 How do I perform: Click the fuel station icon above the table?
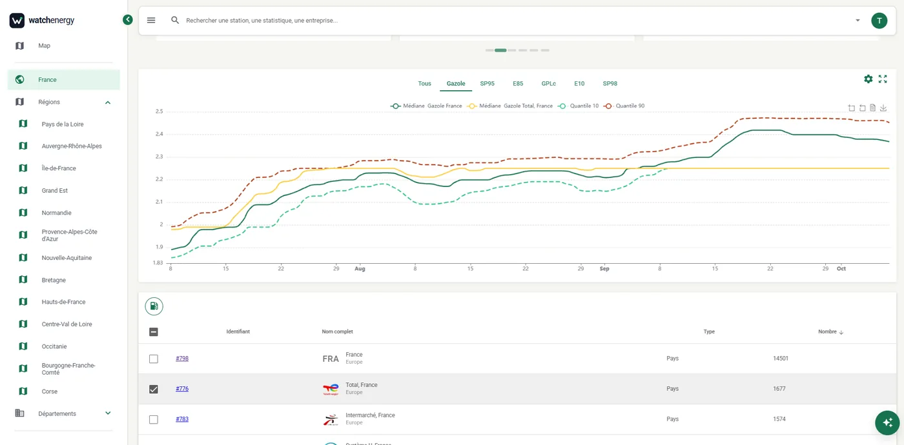[154, 306]
